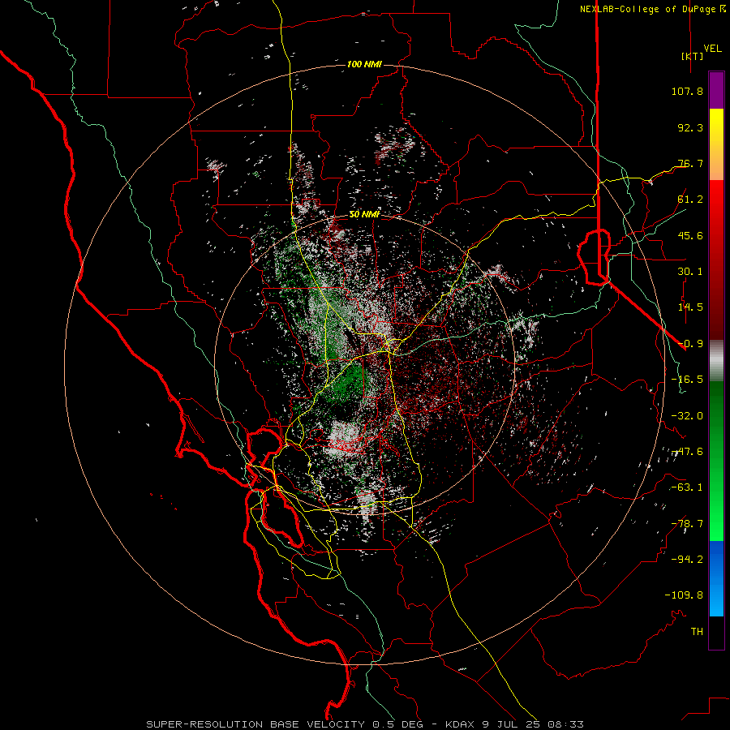
Task: Select the -63.1 velocity scale value
Action: 687,487
